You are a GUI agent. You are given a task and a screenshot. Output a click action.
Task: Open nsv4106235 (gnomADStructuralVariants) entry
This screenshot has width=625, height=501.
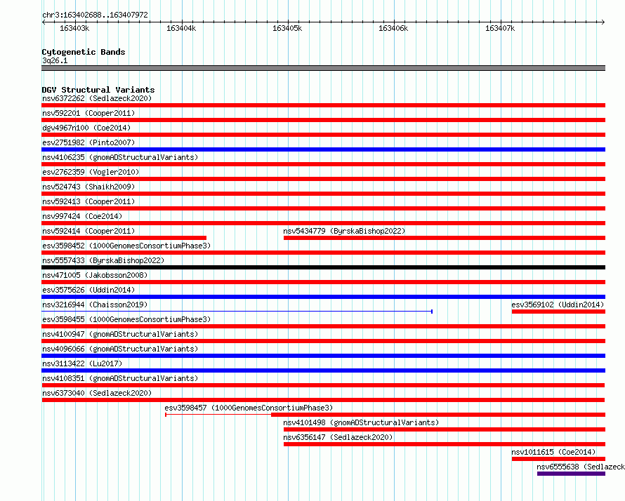coord(120,157)
